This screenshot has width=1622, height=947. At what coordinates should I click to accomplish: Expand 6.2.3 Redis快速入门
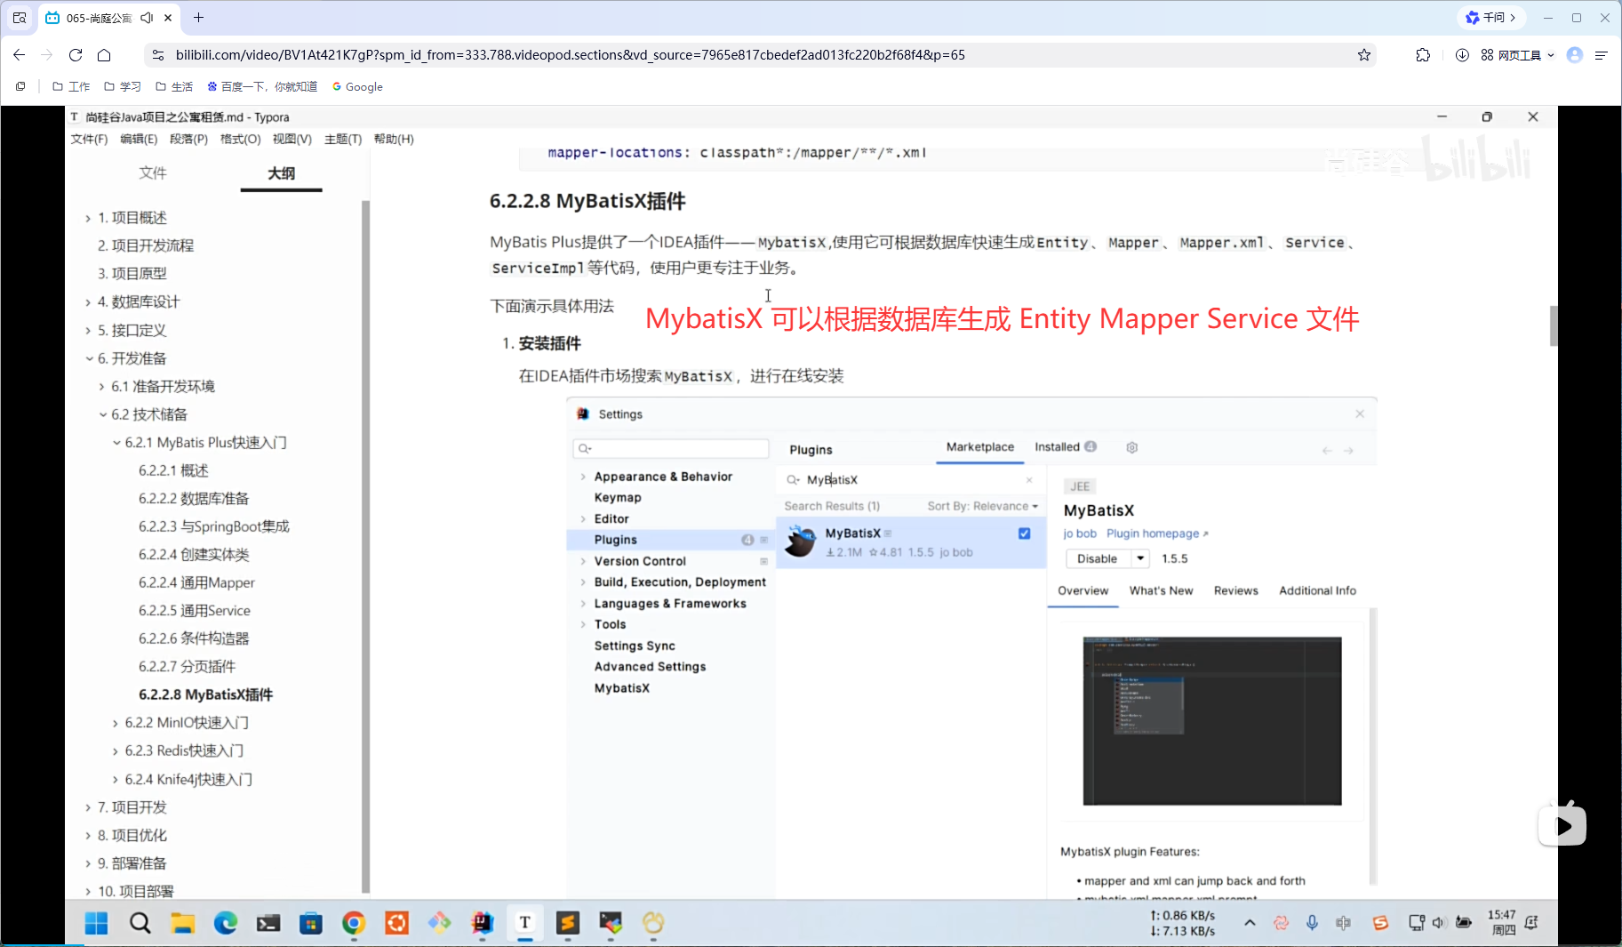116,751
